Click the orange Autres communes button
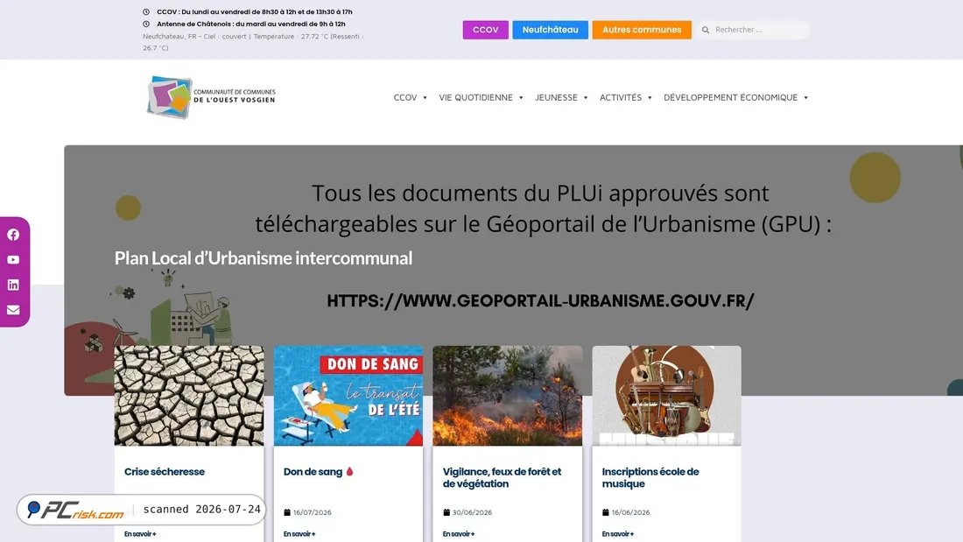The width and height of the screenshot is (963, 542). click(642, 30)
